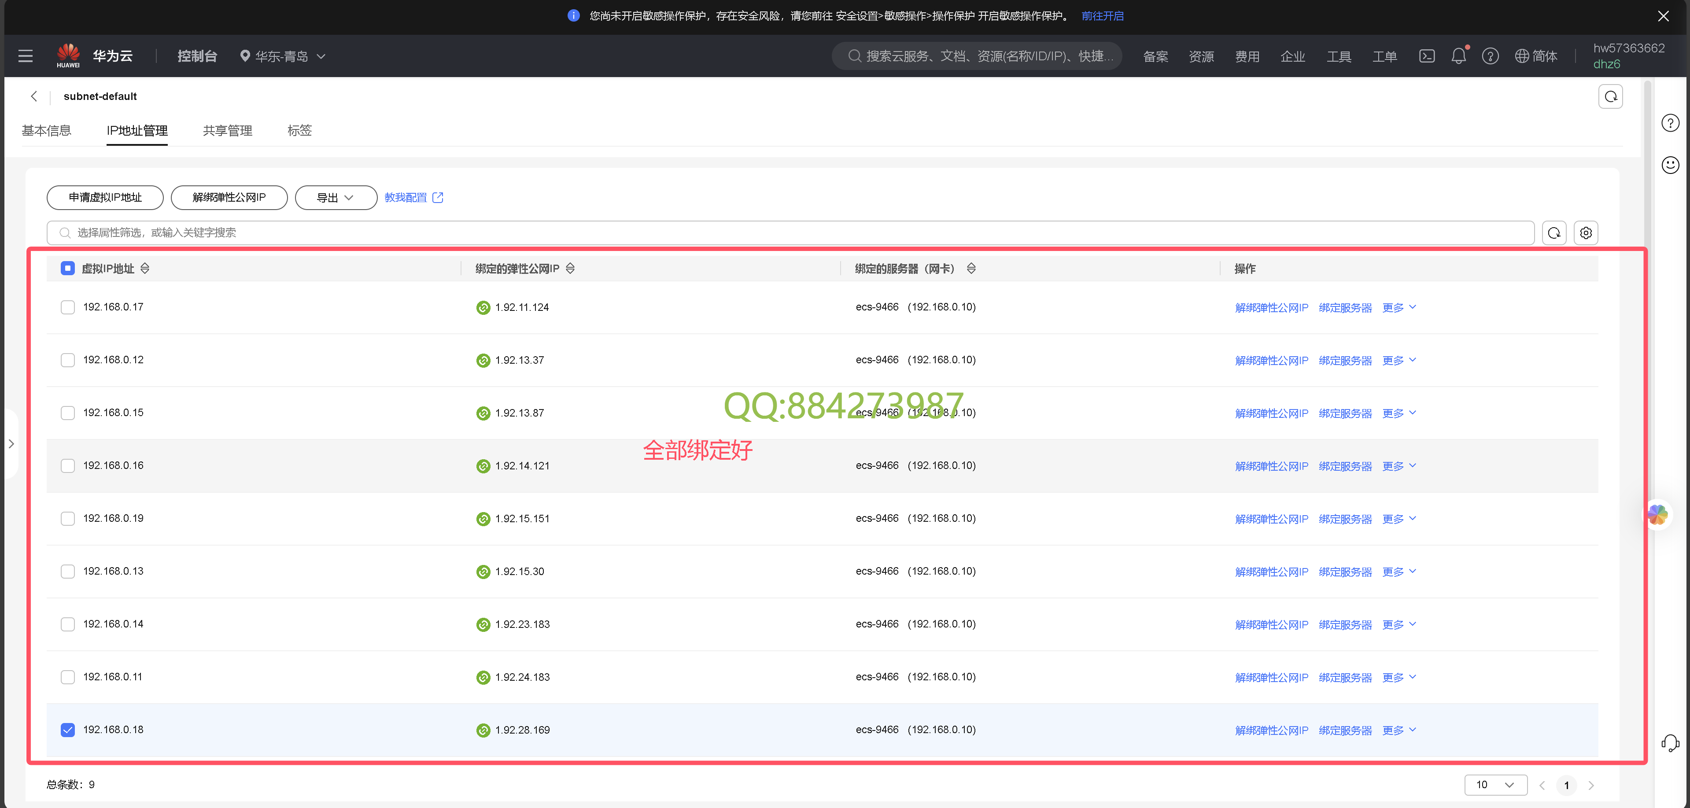Sort by virtual IP address column

tap(145, 268)
